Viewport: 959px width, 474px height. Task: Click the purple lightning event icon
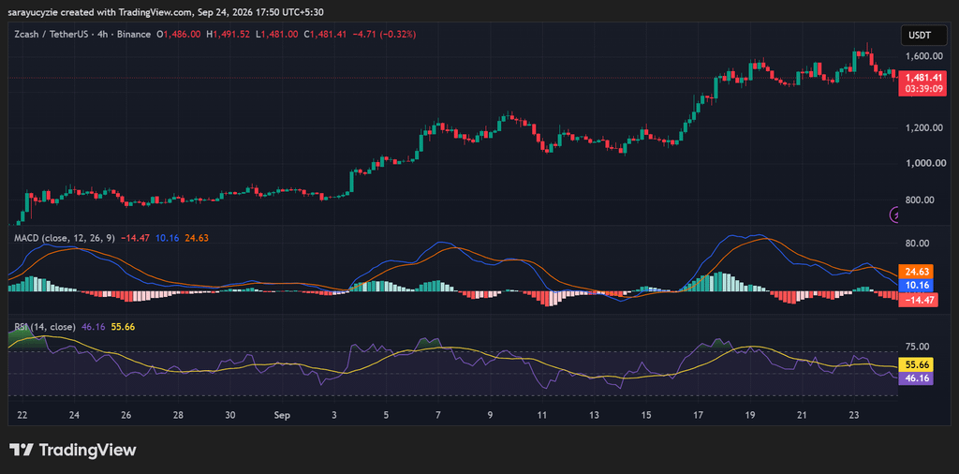tap(894, 215)
